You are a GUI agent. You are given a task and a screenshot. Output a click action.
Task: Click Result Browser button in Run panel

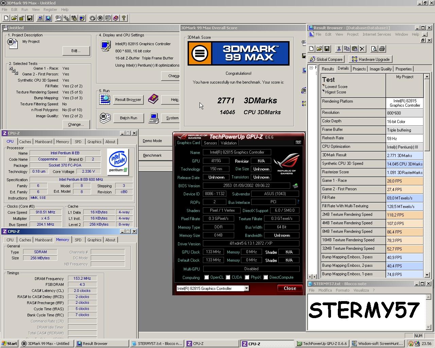[x=128, y=100]
